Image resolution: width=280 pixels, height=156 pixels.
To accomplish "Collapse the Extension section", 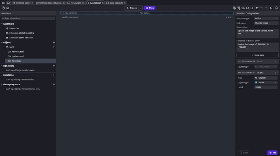I will pyautogui.click(x=2, y=24).
